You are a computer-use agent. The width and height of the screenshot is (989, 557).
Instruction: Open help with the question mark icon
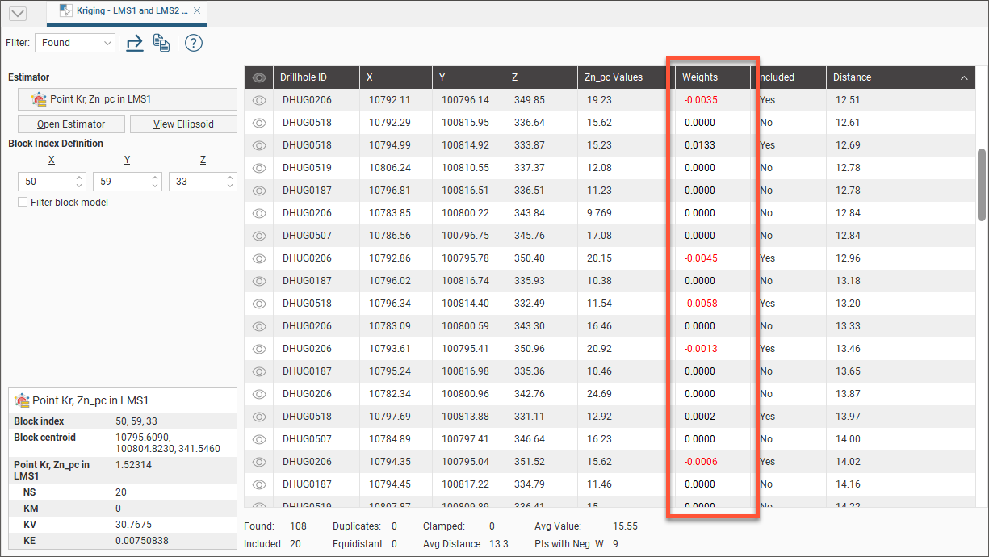click(193, 43)
